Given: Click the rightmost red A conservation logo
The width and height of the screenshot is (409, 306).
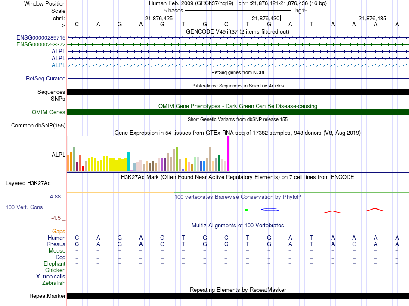Looking at the screenshot, I should coord(375,210).
